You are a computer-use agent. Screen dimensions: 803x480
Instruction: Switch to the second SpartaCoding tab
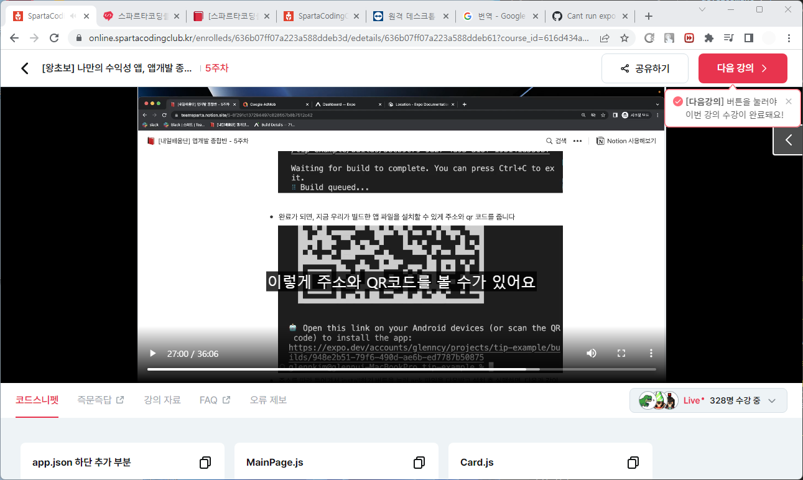pyautogui.click(x=320, y=16)
